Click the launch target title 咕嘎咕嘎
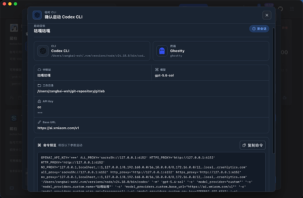The height and width of the screenshot is (198, 303). (42, 31)
